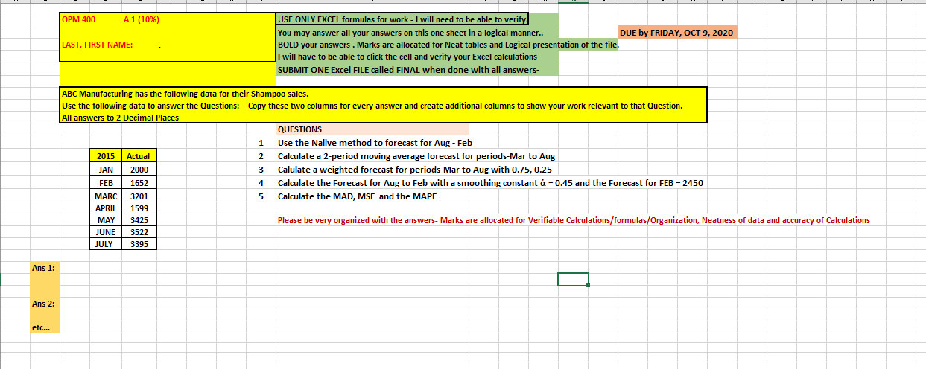926x369 pixels.
Task: Select the question number 5 cell
Action: point(261,196)
